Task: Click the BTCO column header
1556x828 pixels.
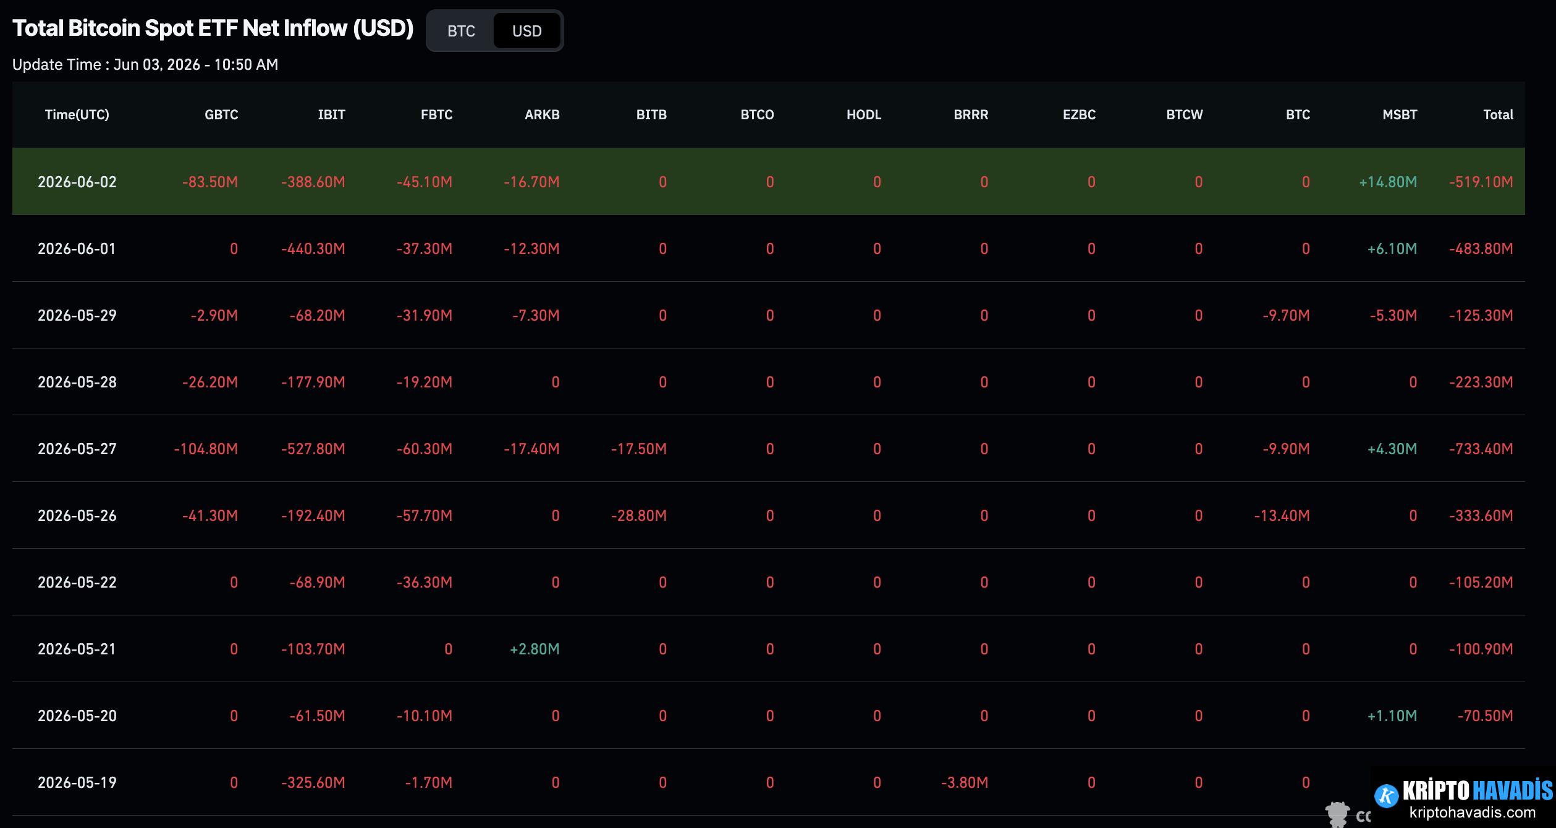Action: (757, 114)
